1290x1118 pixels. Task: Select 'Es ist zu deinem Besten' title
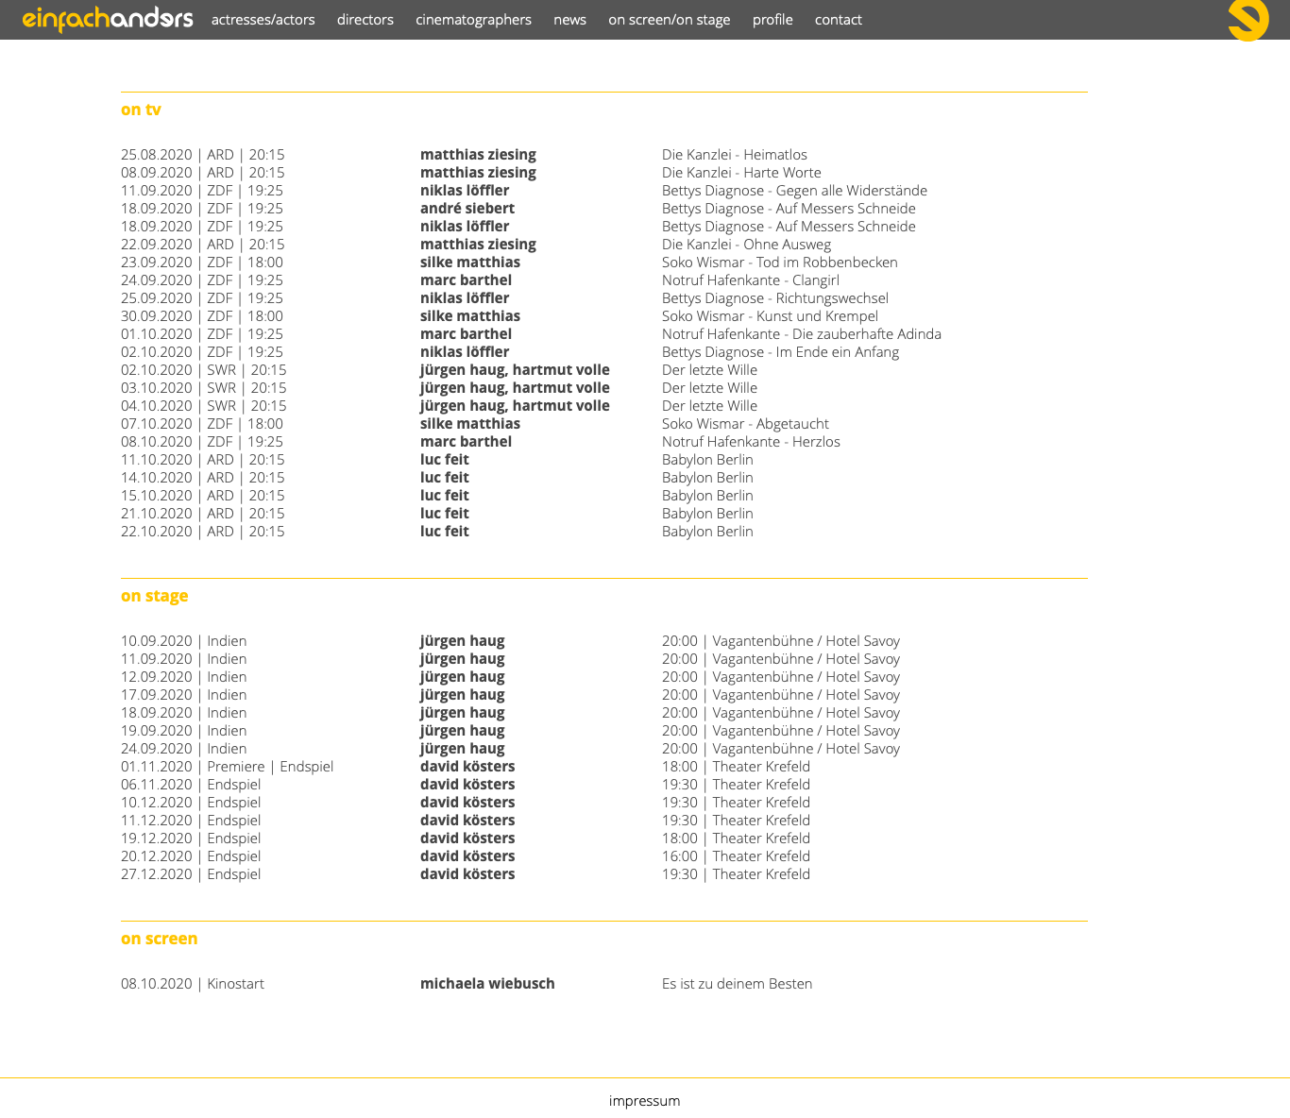pos(737,984)
